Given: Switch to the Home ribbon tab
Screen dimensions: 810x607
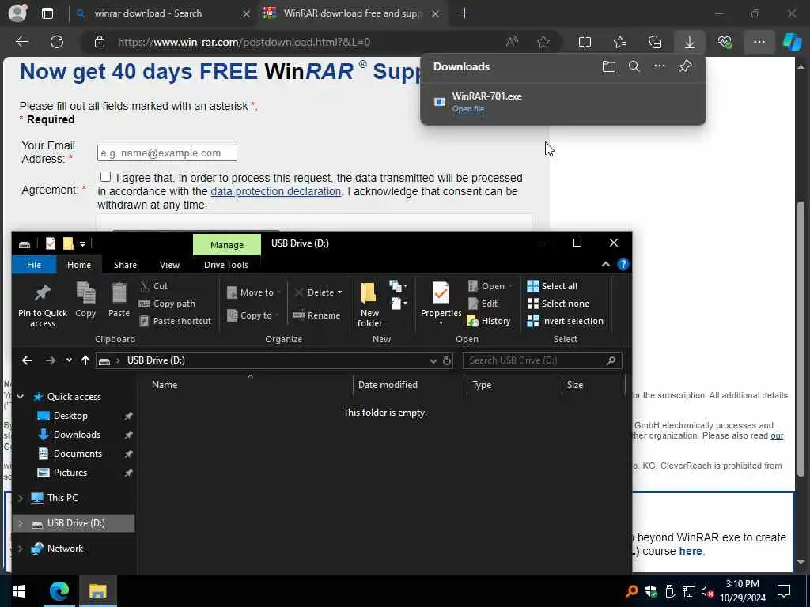Looking at the screenshot, I should pyautogui.click(x=79, y=265).
